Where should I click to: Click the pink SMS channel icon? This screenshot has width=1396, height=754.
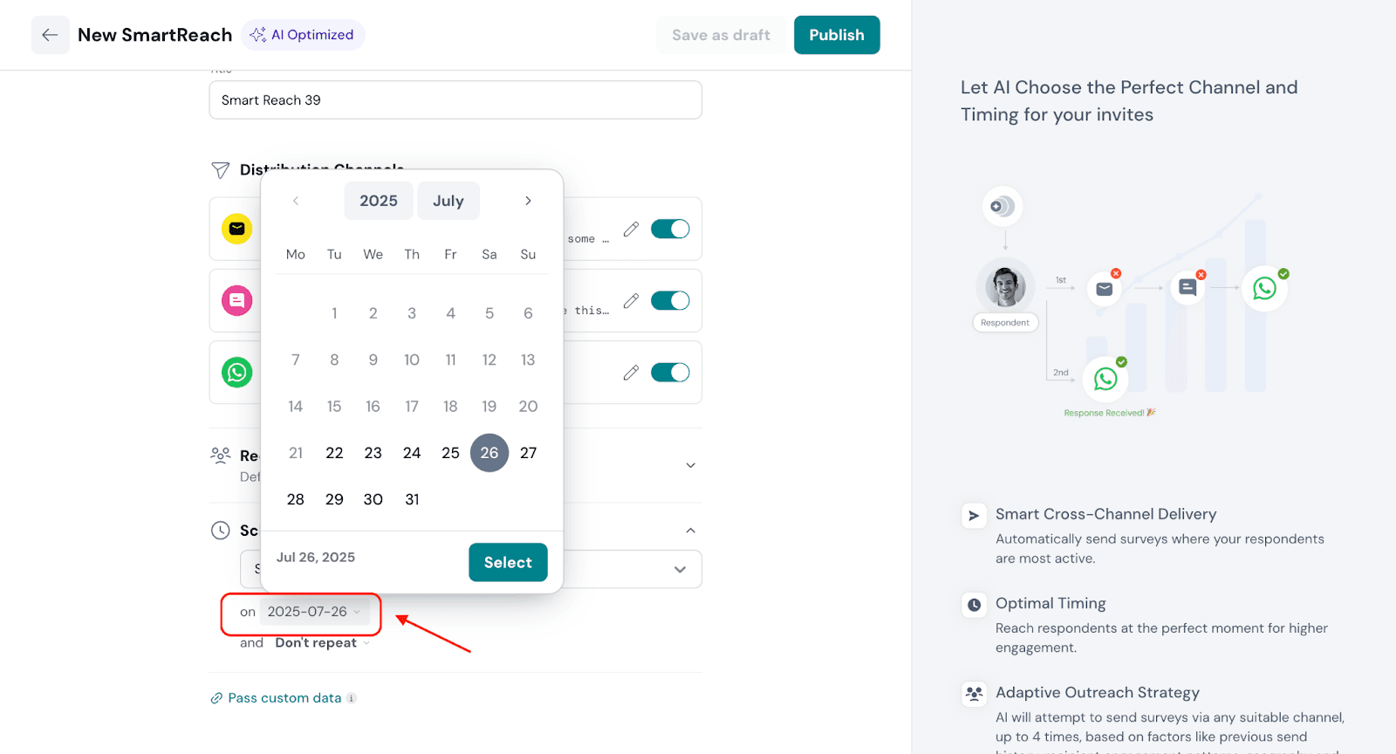[x=236, y=300]
